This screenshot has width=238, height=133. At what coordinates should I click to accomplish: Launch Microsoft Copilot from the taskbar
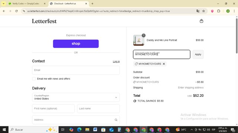coord(71,130)
